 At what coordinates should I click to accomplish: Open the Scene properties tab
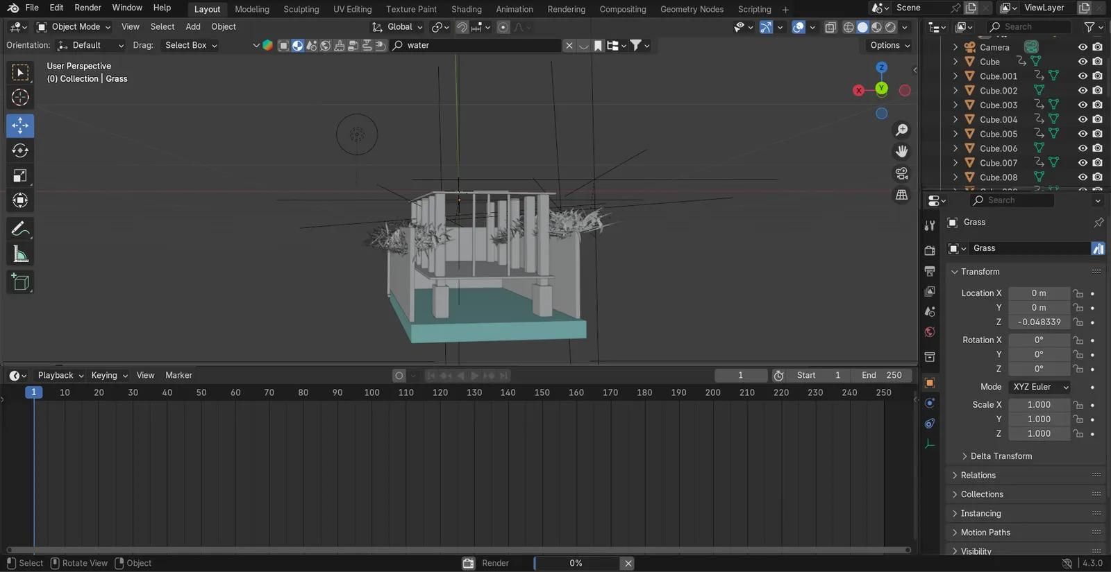coord(930,312)
